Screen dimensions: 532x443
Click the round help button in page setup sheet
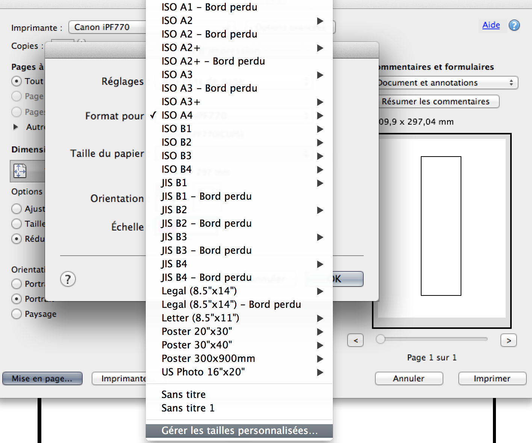click(x=68, y=279)
